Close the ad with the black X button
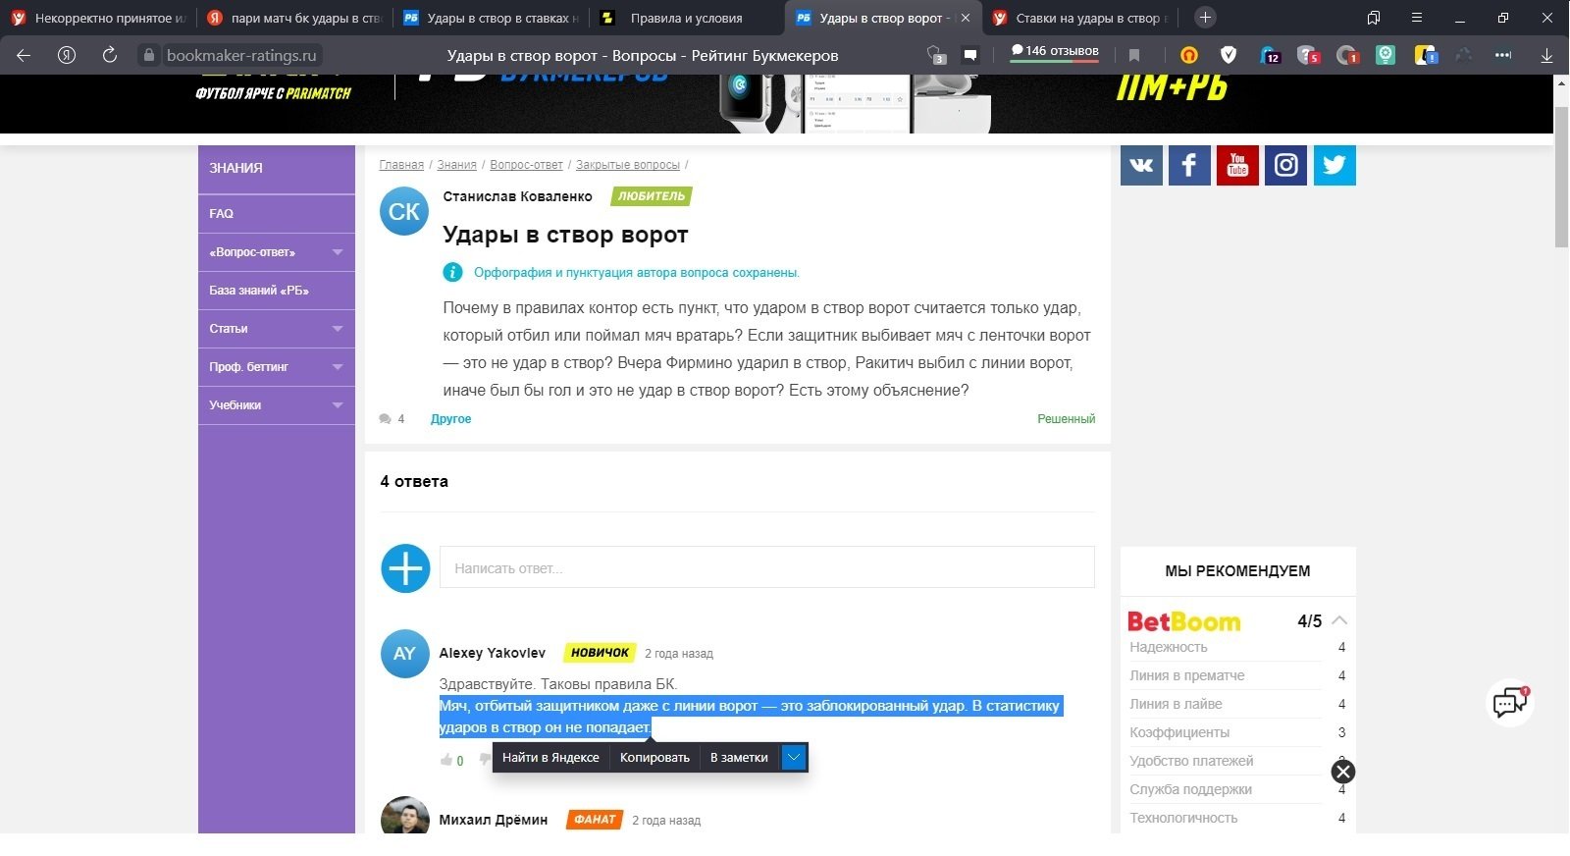1570x856 pixels. (1343, 772)
